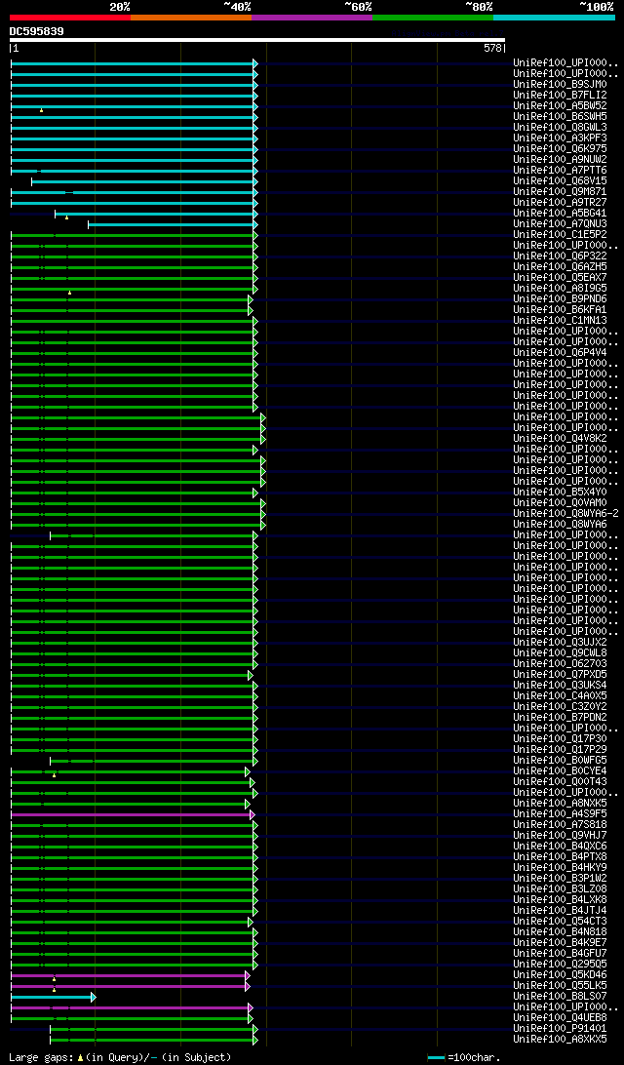This screenshot has height=1065, width=624.
Task: Click the purple ~60% identity legend segment
Action: pyautogui.click(x=312, y=17)
